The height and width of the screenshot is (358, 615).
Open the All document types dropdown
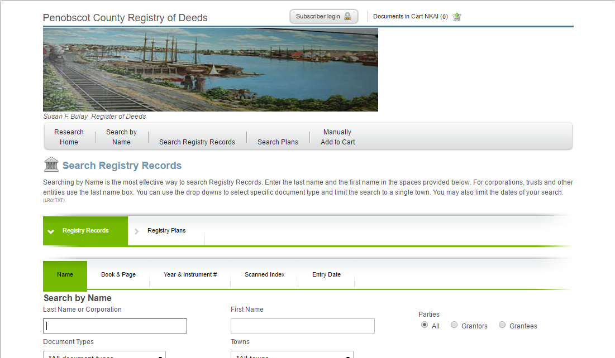click(104, 355)
